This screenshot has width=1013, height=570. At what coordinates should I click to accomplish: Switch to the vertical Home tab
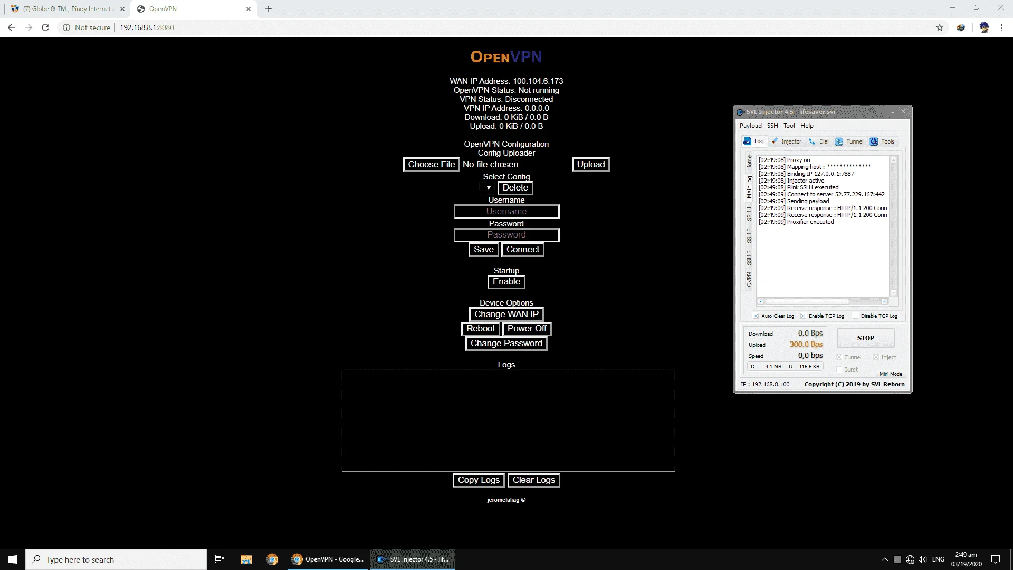749,163
